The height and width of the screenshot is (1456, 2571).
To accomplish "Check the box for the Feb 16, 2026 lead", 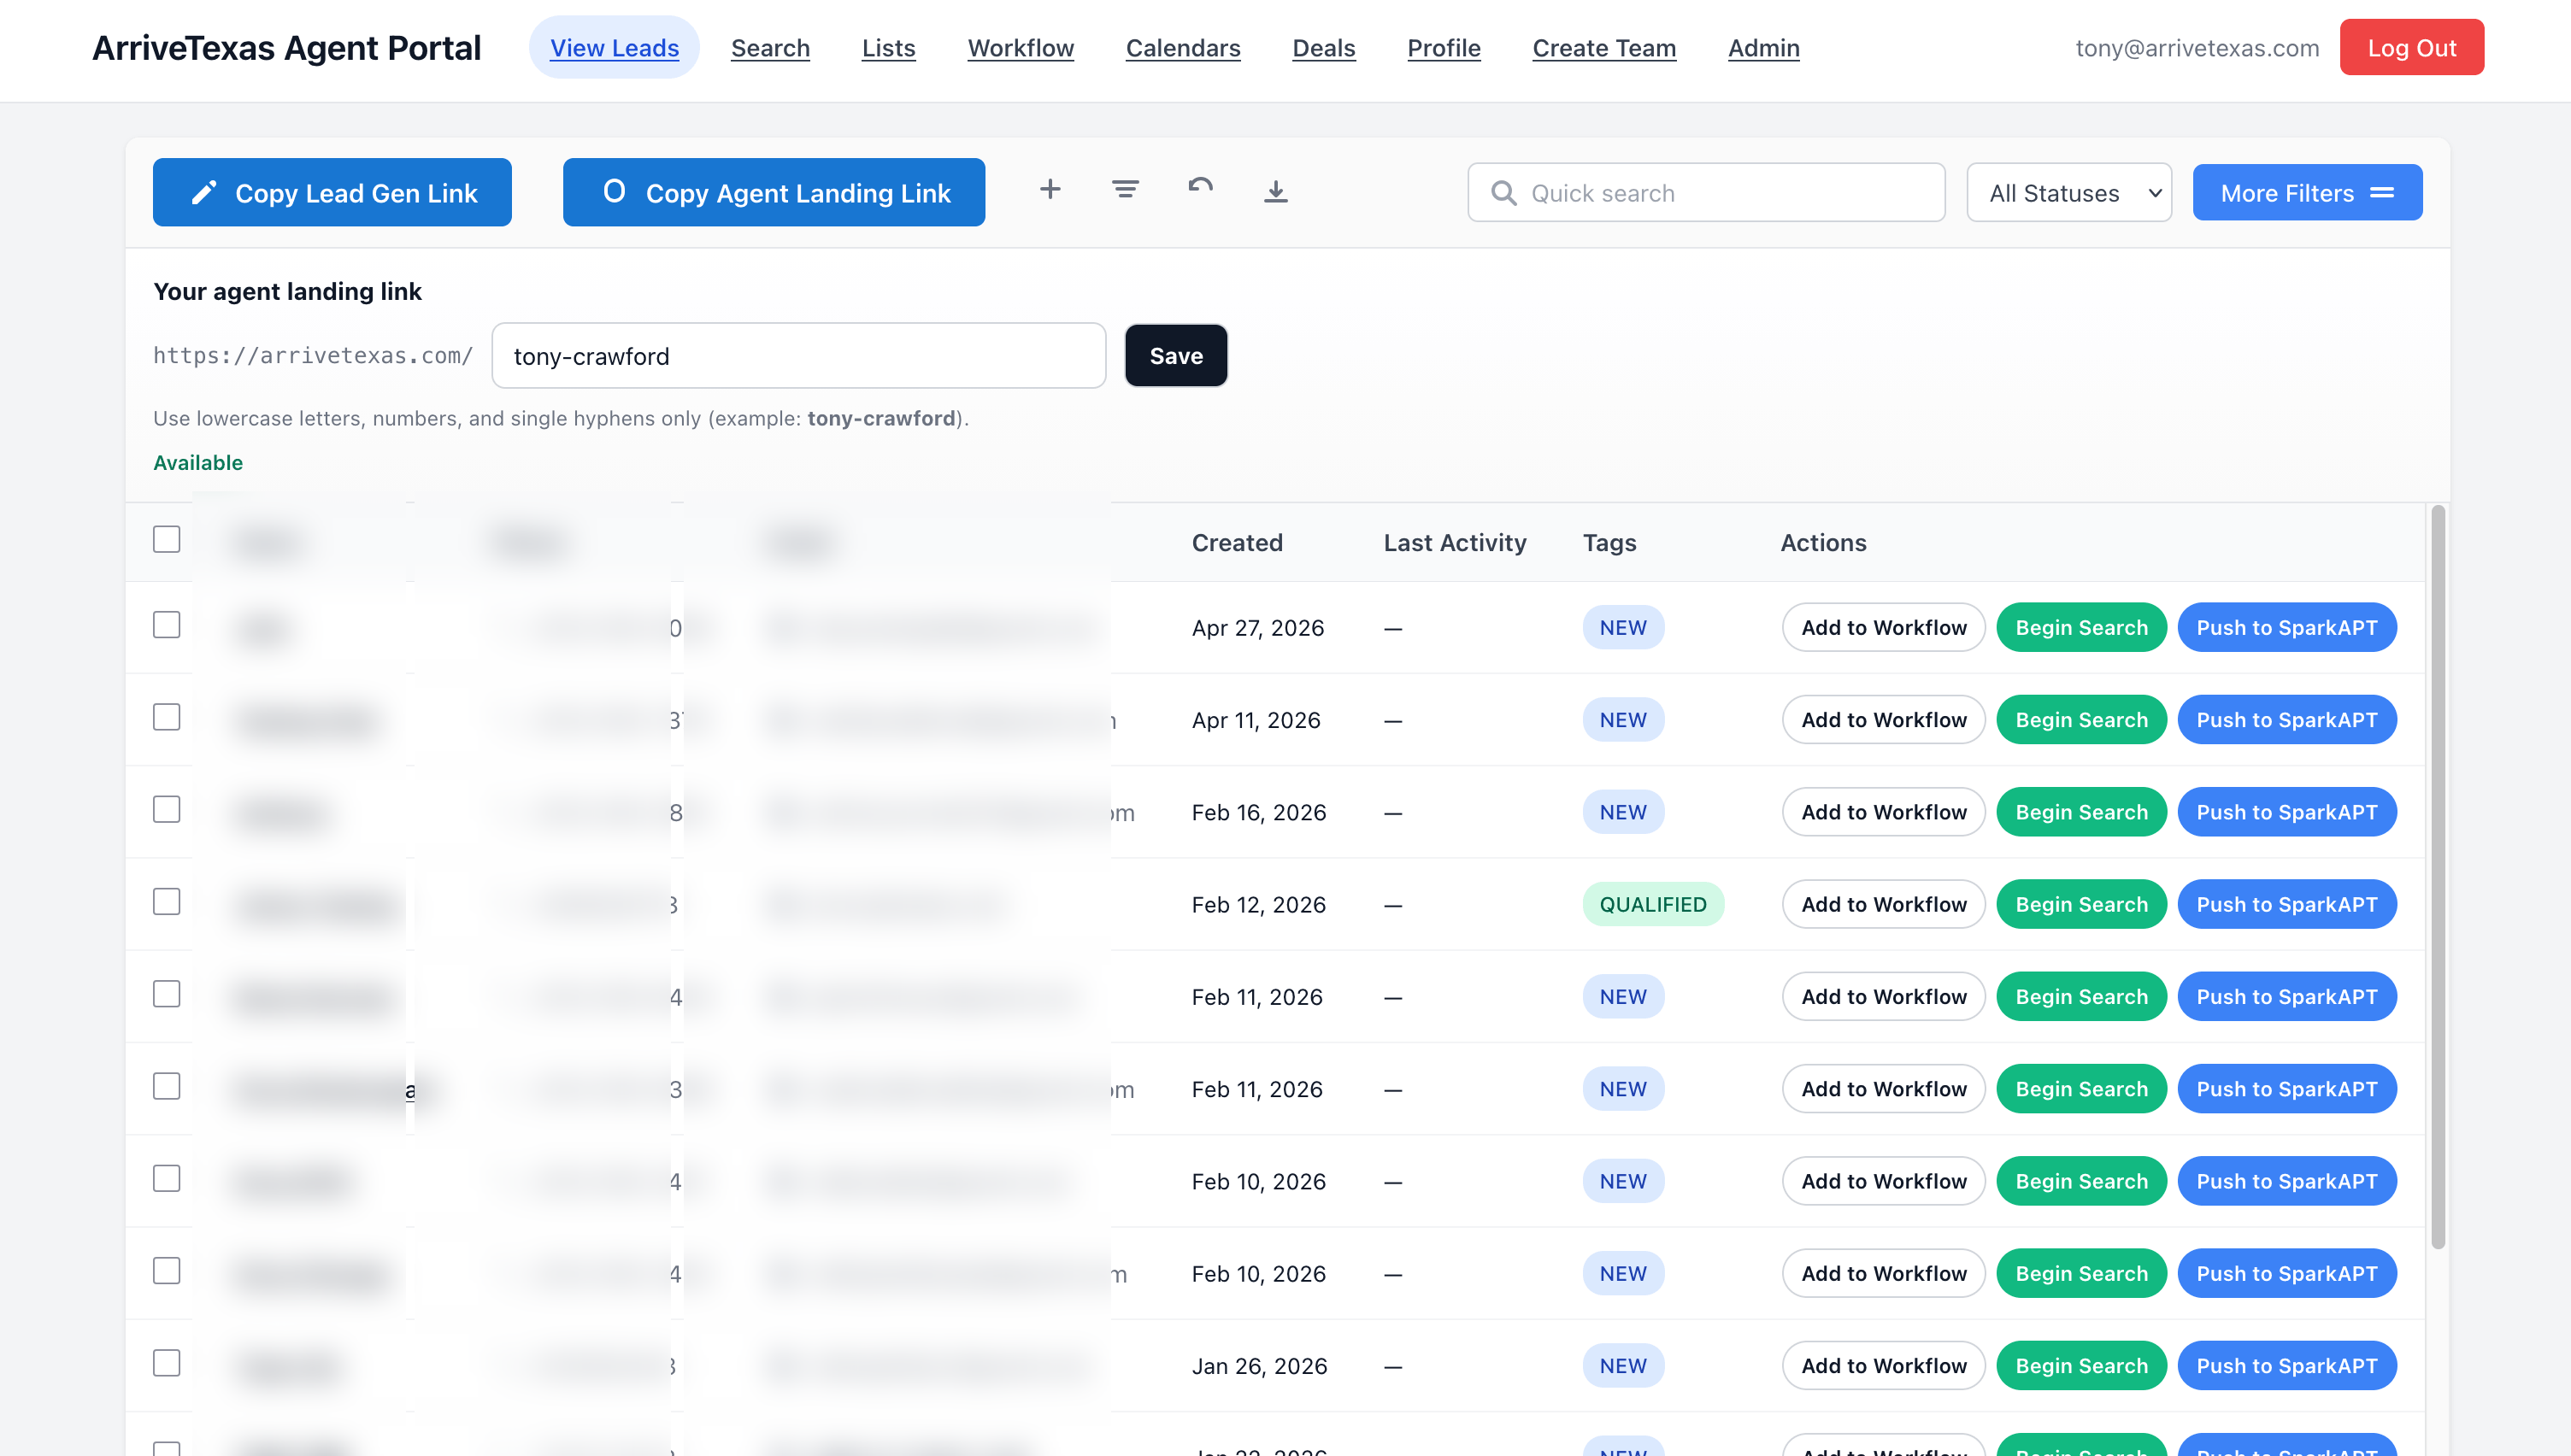I will [166, 809].
